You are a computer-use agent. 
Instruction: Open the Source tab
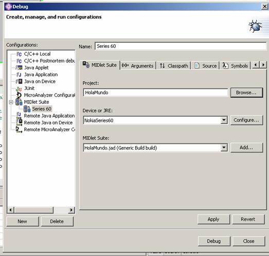click(x=205, y=66)
